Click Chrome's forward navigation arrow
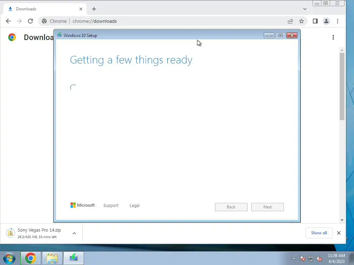 click(x=19, y=21)
